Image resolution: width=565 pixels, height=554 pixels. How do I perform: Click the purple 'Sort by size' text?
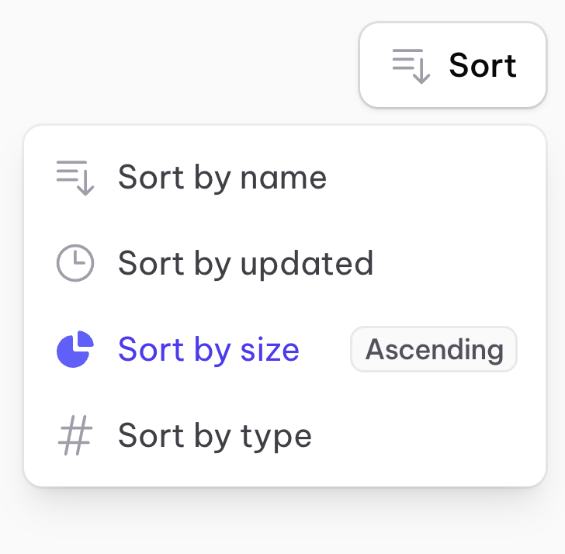(x=208, y=350)
